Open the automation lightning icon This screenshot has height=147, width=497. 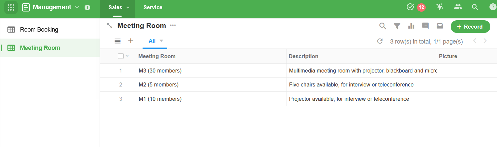coord(440,7)
